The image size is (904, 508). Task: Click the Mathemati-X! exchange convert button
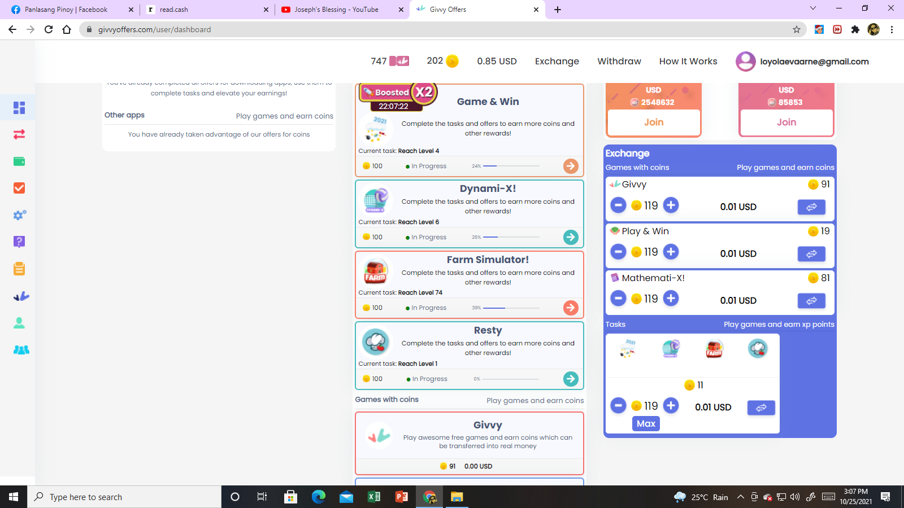click(x=811, y=301)
